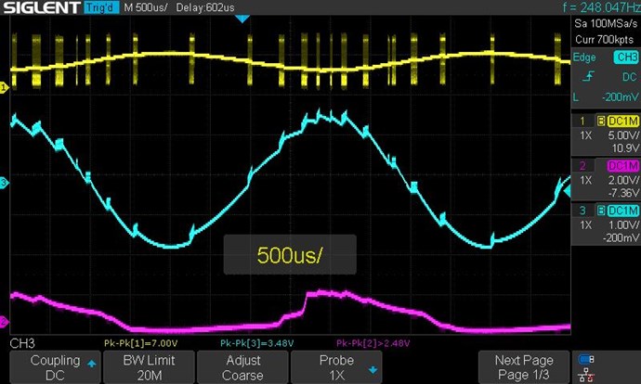Open the Probe 1X softkey menu
Screen dimensions: 641x384
click(x=336, y=367)
